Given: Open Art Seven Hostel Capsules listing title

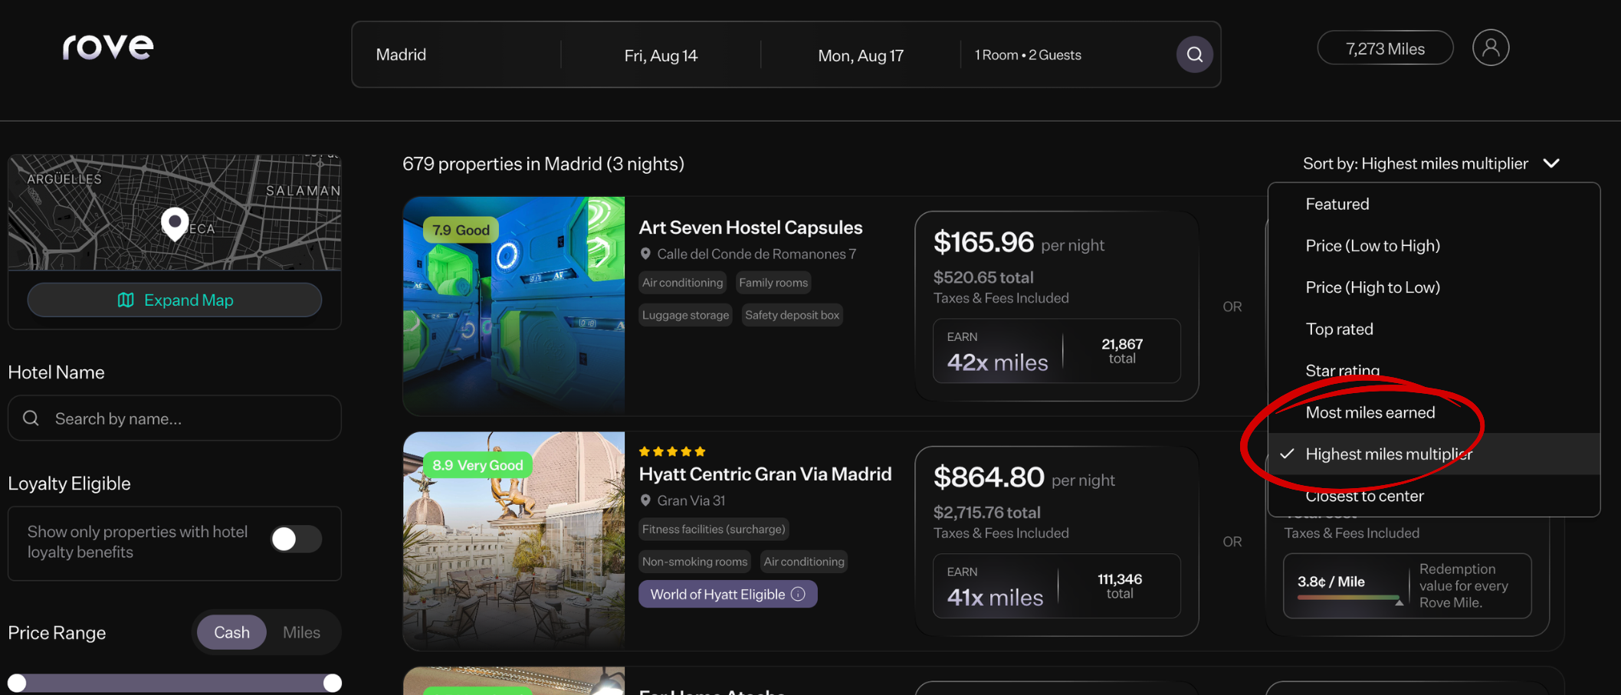Looking at the screenshot, I should 750,228.
